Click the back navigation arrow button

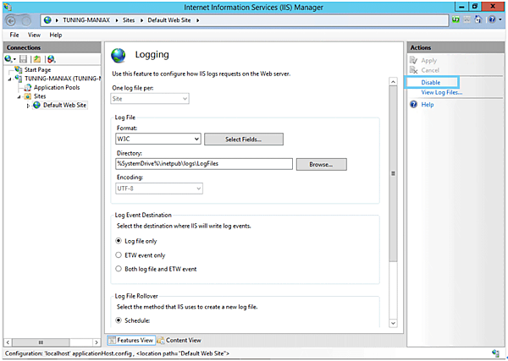point(12,19)
